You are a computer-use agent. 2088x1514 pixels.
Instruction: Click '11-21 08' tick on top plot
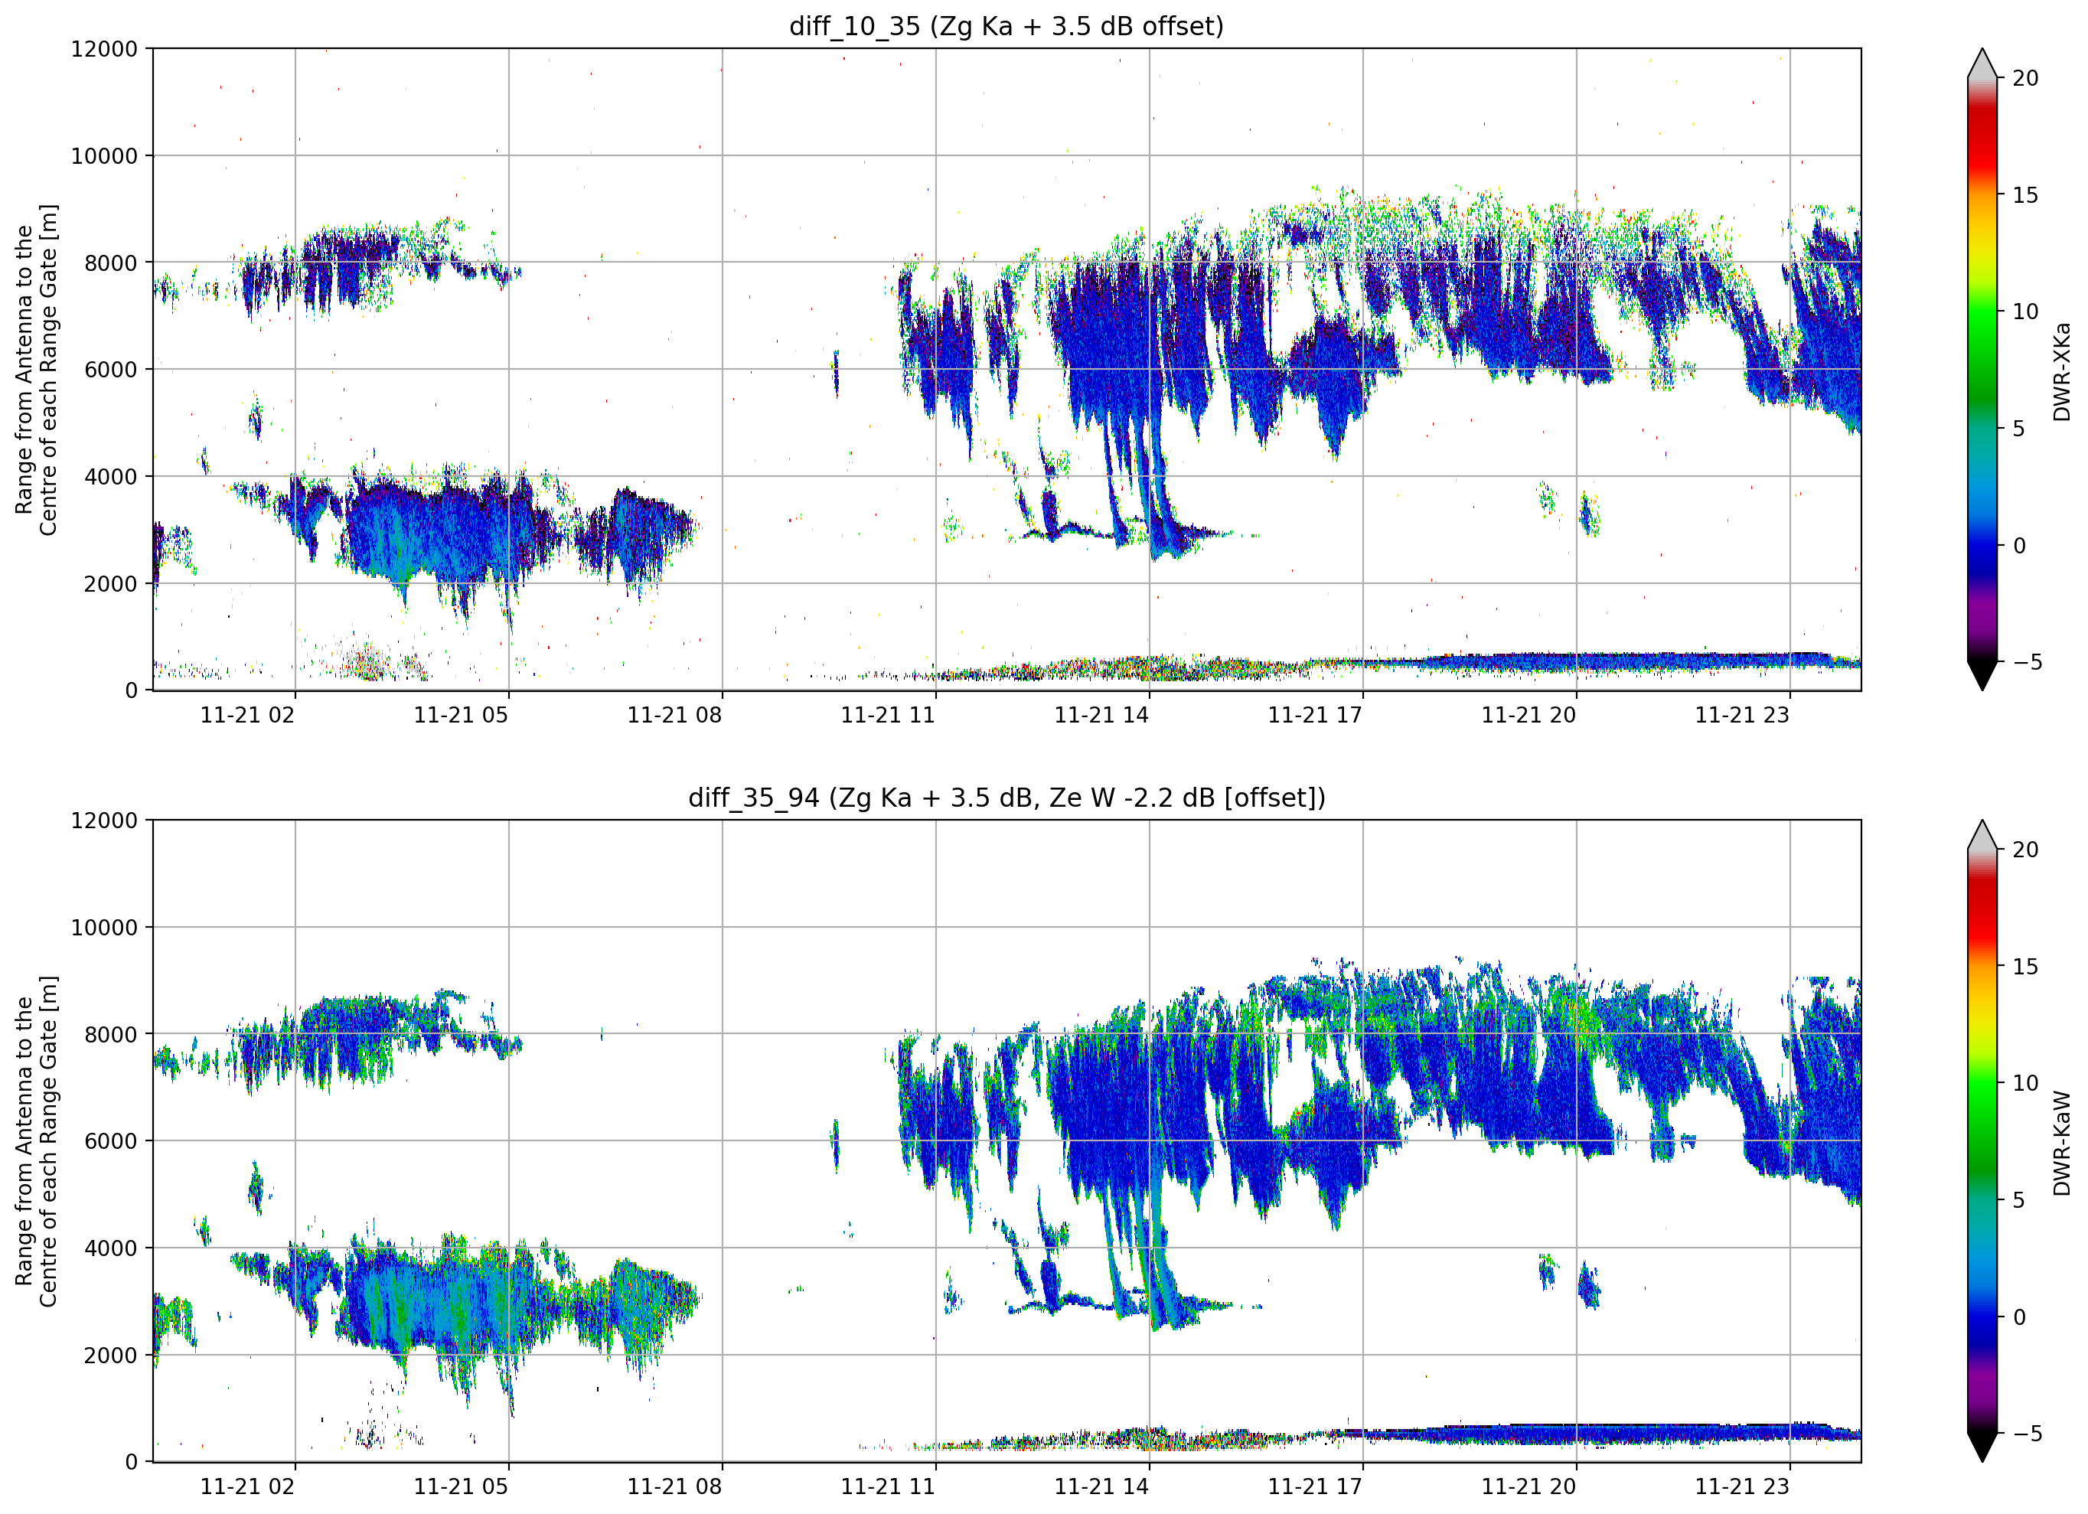(674, 715)
